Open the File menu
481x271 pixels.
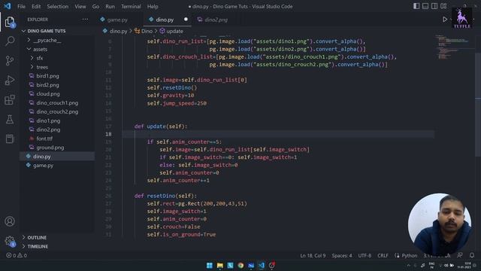tap(22, 7)
